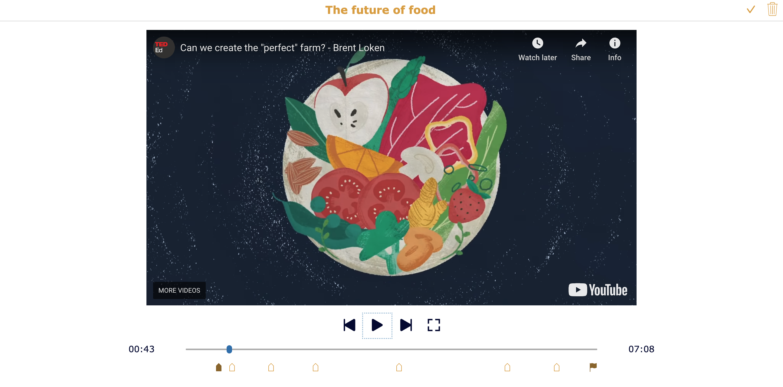
Task: Click MORE VIDEOS button on video player
Action: coord(179,290)
